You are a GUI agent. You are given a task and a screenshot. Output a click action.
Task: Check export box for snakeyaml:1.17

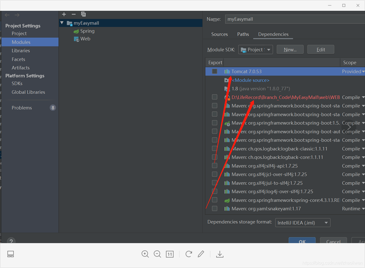click(x=215, y=209)
